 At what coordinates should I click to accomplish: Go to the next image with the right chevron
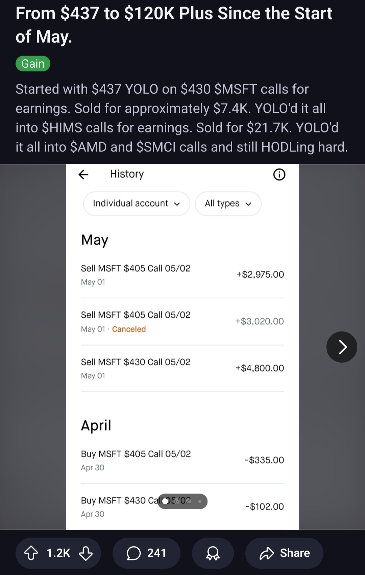[x=342, y=347]
